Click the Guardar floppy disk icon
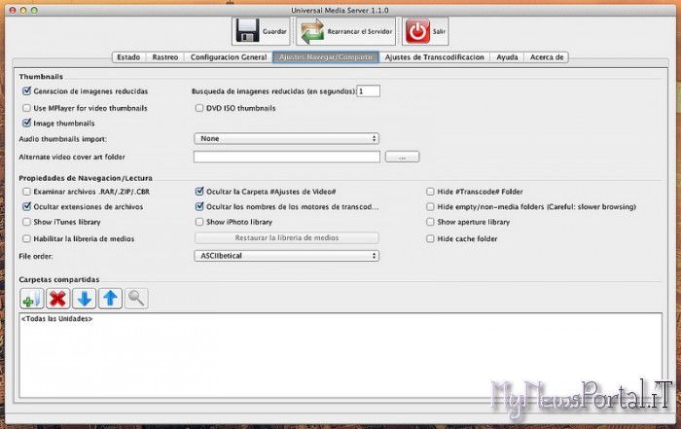This screenshot has width=681, height=429. click(x=247, y=31)
